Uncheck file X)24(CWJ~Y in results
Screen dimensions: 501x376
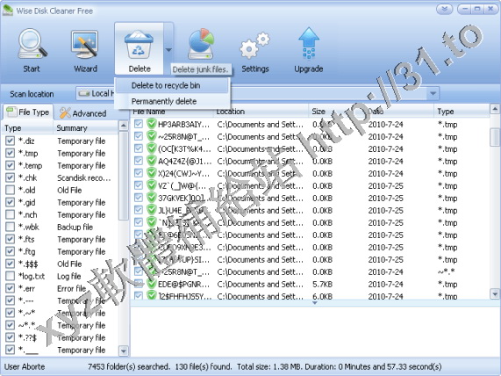(139, 173)
